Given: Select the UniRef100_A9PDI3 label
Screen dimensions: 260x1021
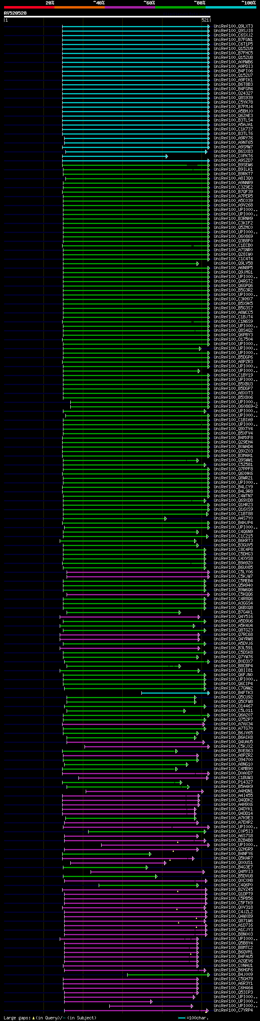Looking at the screenshot, I should pos(233,67).
